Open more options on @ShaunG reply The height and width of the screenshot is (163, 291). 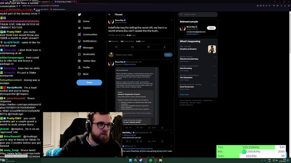[171, 146]
